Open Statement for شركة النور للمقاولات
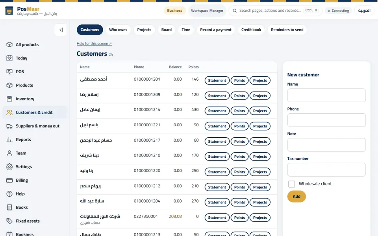Viewport: 378px width, 236px height. coord(217,218)
